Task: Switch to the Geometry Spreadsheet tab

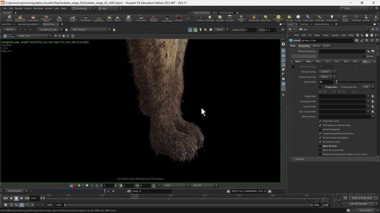Action: coord(28,24)
